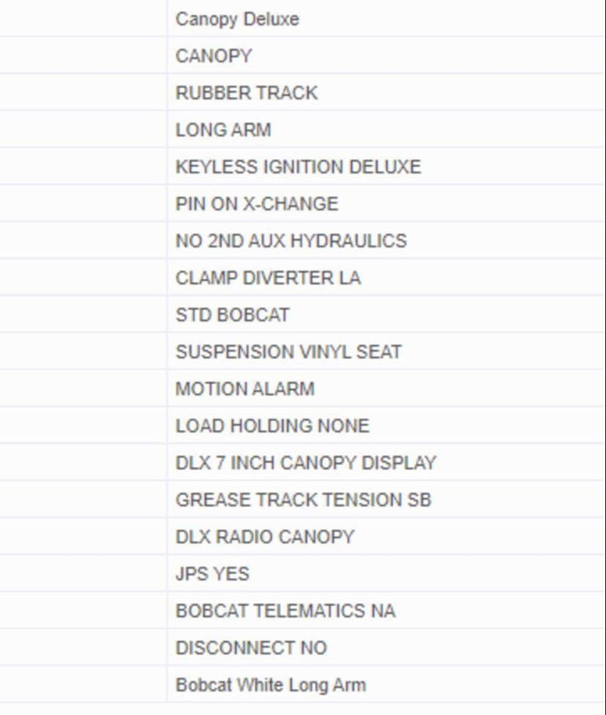Select the DISCONNECT NO entry
The width and height of the screenshot is (606, 715).
point(251,648)
